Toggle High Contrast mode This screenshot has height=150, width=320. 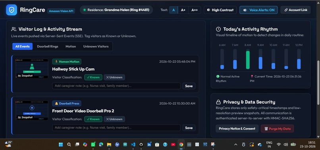click(x=220, y=10)
